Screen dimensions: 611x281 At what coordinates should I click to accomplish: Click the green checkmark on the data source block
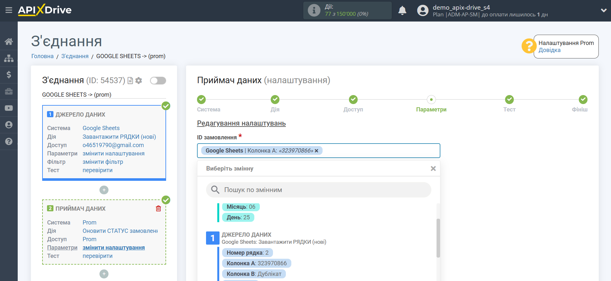166,106
